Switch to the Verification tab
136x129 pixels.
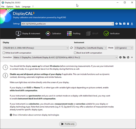(x=112, y=33)
